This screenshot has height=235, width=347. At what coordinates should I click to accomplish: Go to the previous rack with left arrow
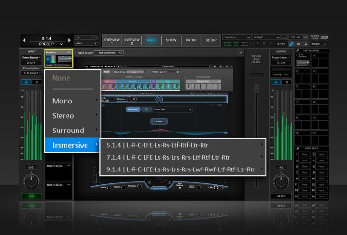pyautogui.click(x=24, y=40)
